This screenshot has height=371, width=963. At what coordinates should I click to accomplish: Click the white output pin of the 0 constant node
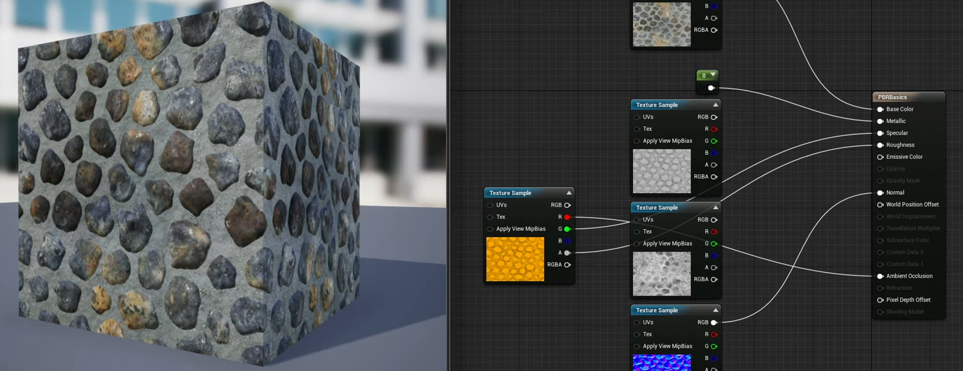[x=711, y=88]
